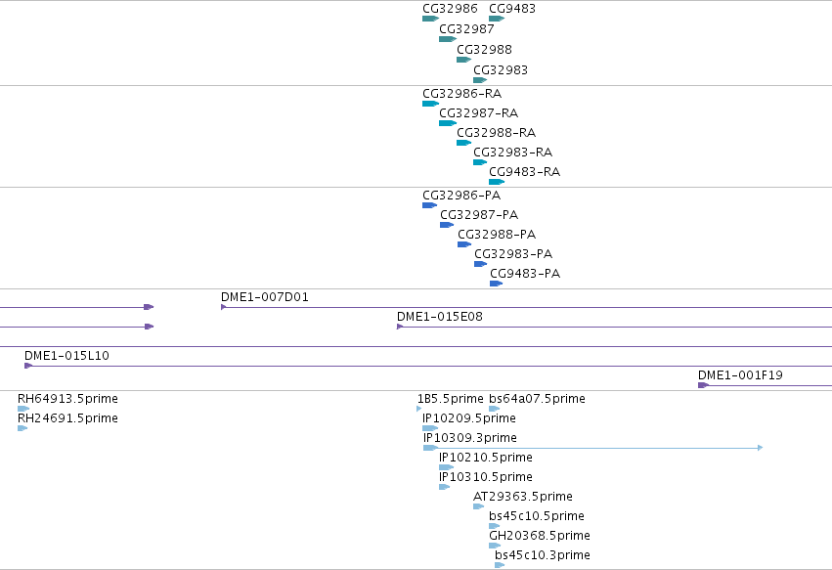
Task: Select EST IP10209.5prime
Action: (469, 418)
